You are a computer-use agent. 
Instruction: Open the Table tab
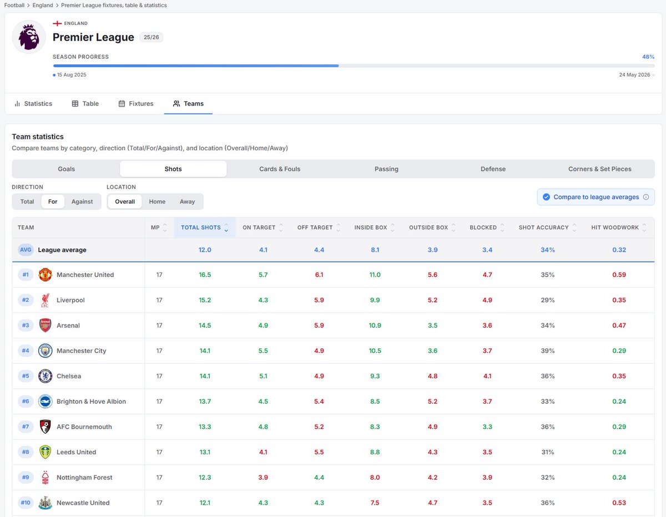85,104
